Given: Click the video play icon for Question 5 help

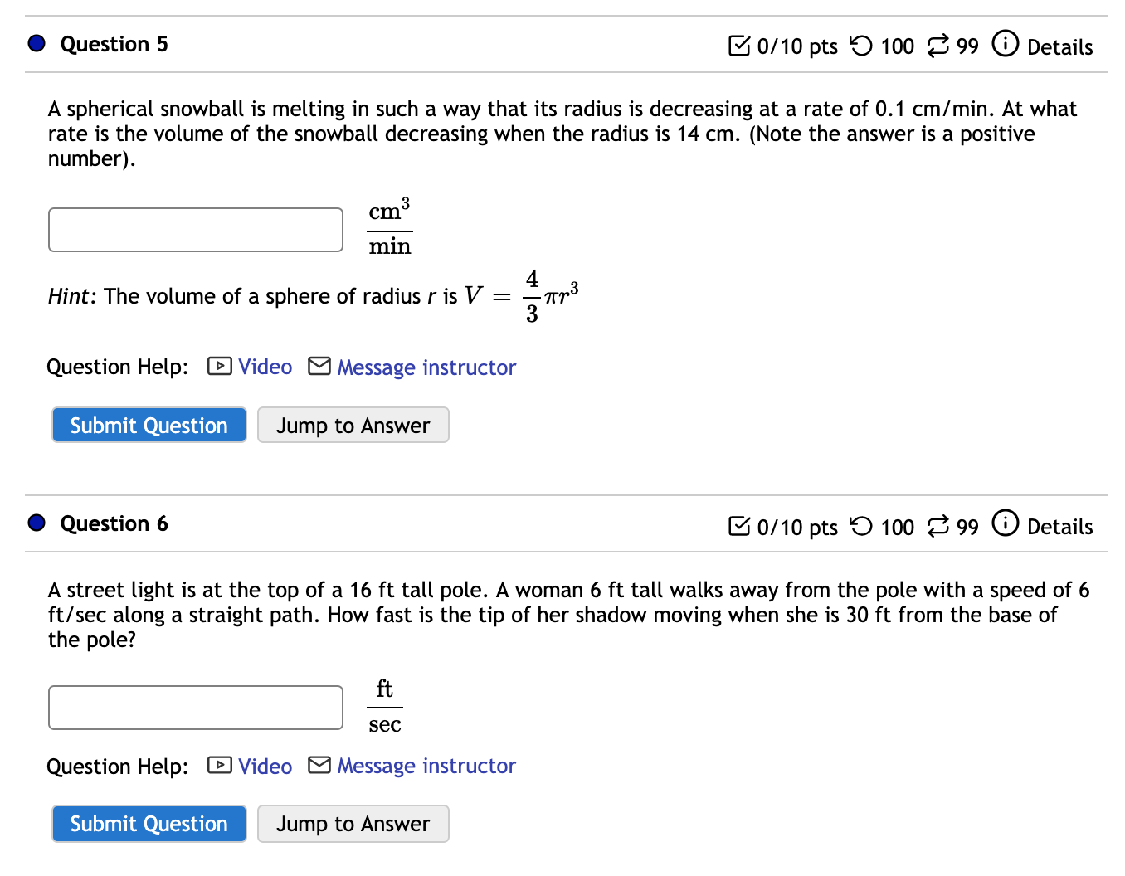Looking at the screenshot, I should (218, 366).
